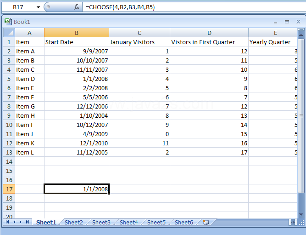Click the round button left of fx
The image size is (306, 235).
(x=48, y=7)
